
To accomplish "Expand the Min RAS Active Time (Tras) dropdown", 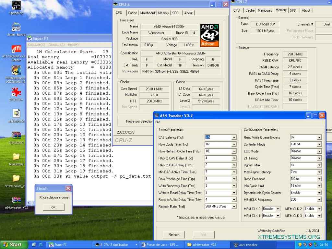I will (234, 172).
